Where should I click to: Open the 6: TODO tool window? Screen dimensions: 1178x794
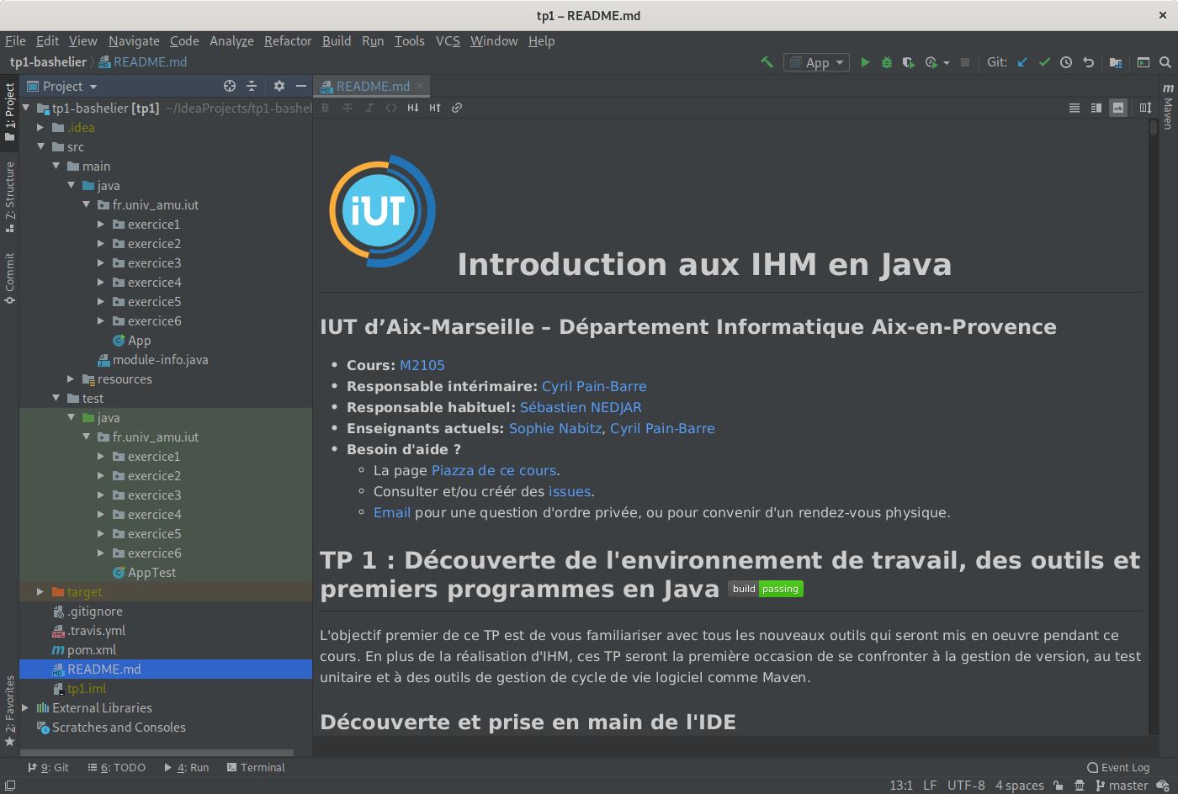117,768
